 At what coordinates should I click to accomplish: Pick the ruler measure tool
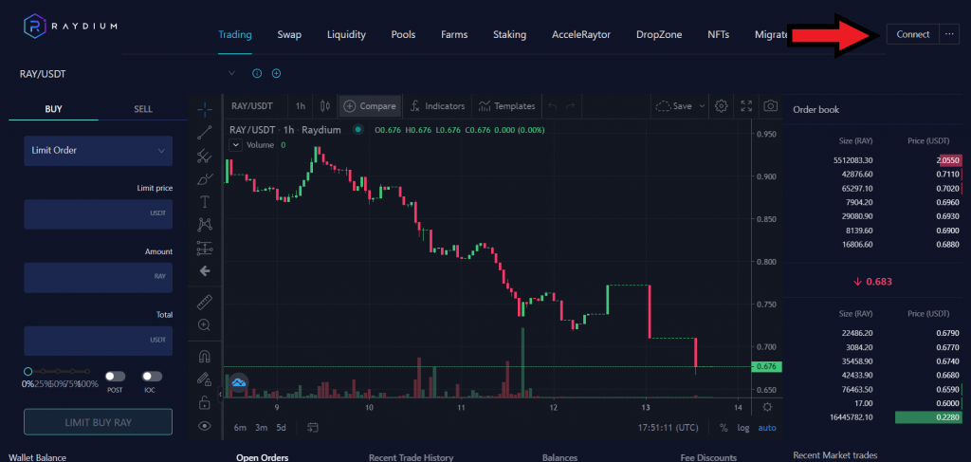click(x=204, y=303)
